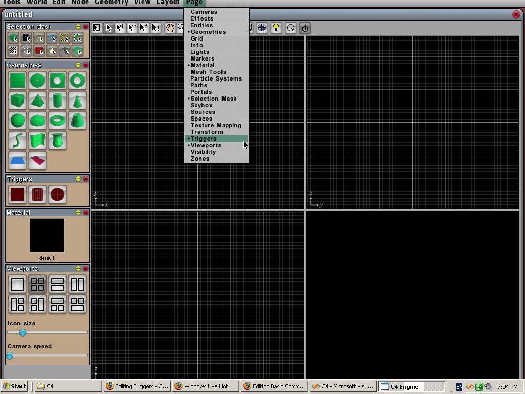Open the Geometry menu
This screenshot has height=394, width=525.
[111, 3]
